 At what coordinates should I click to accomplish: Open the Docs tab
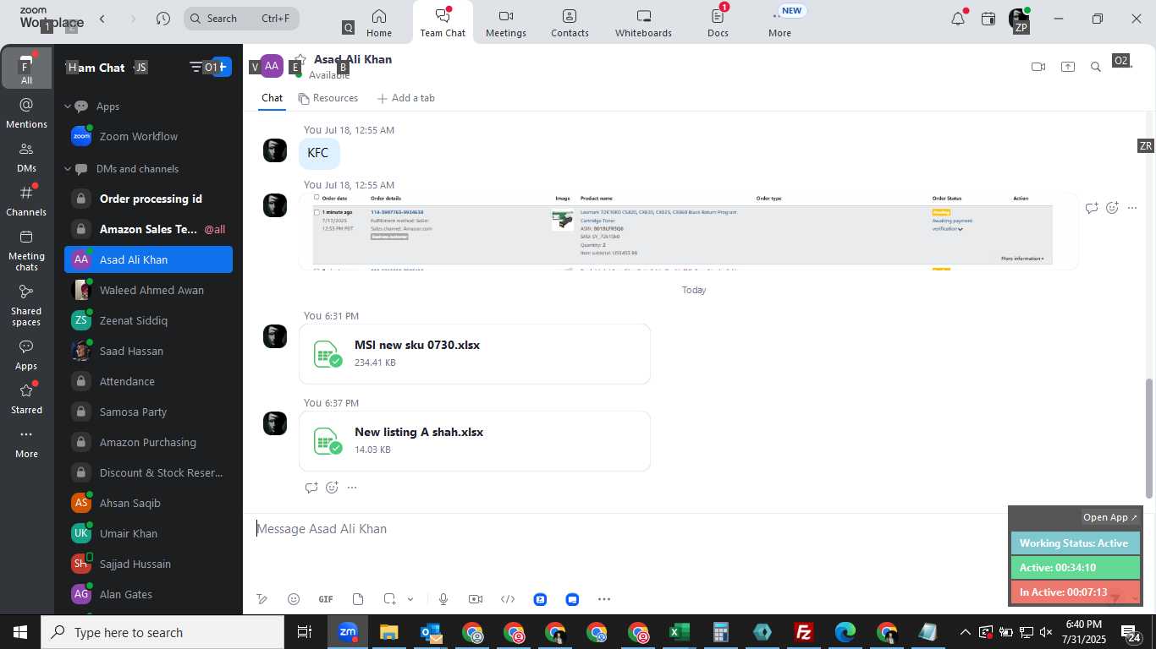click(x=718, y=23)
